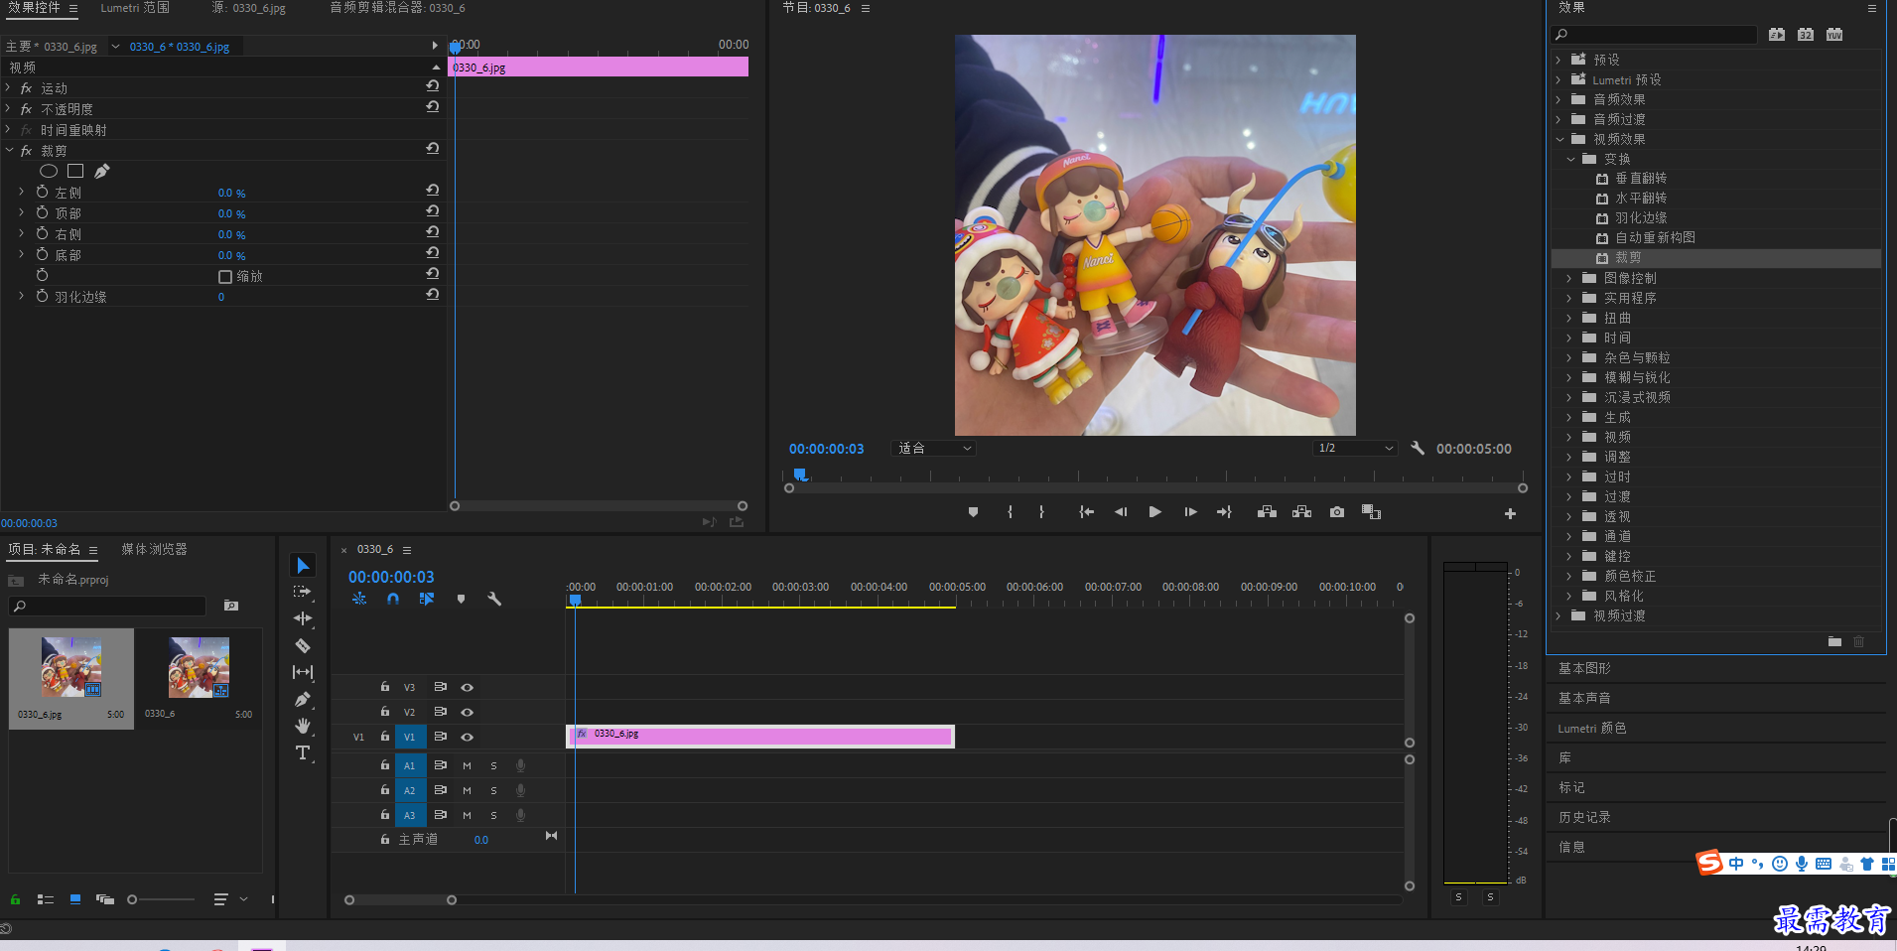Expand the 预设 folder in Effects

pyautogui.click(x=1558, y=60)
